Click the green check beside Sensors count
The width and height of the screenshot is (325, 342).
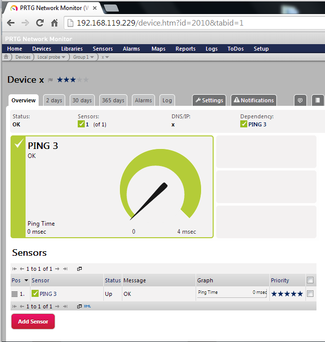81,124
